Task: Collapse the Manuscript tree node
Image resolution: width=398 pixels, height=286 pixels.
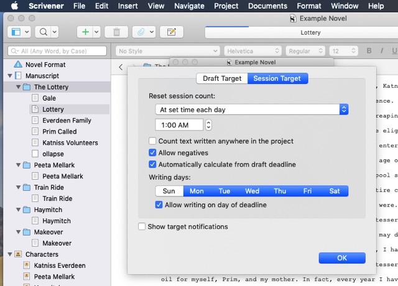Action: tap(10, 76)
